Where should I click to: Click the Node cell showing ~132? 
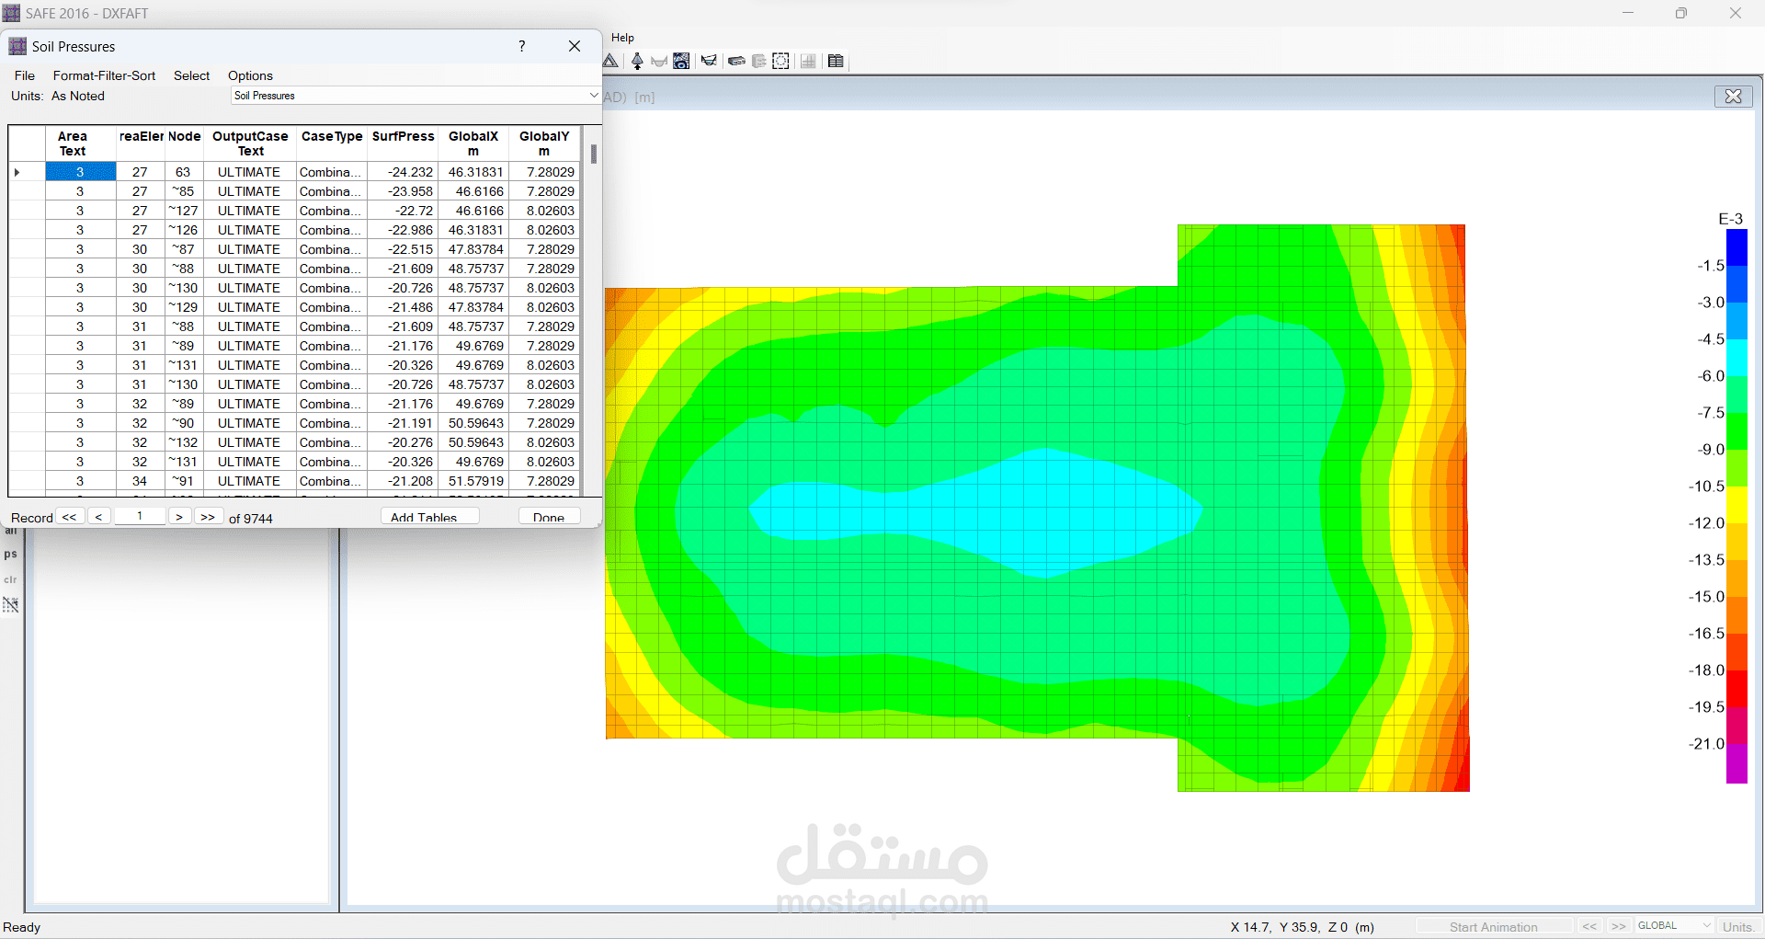click(184, 442)
